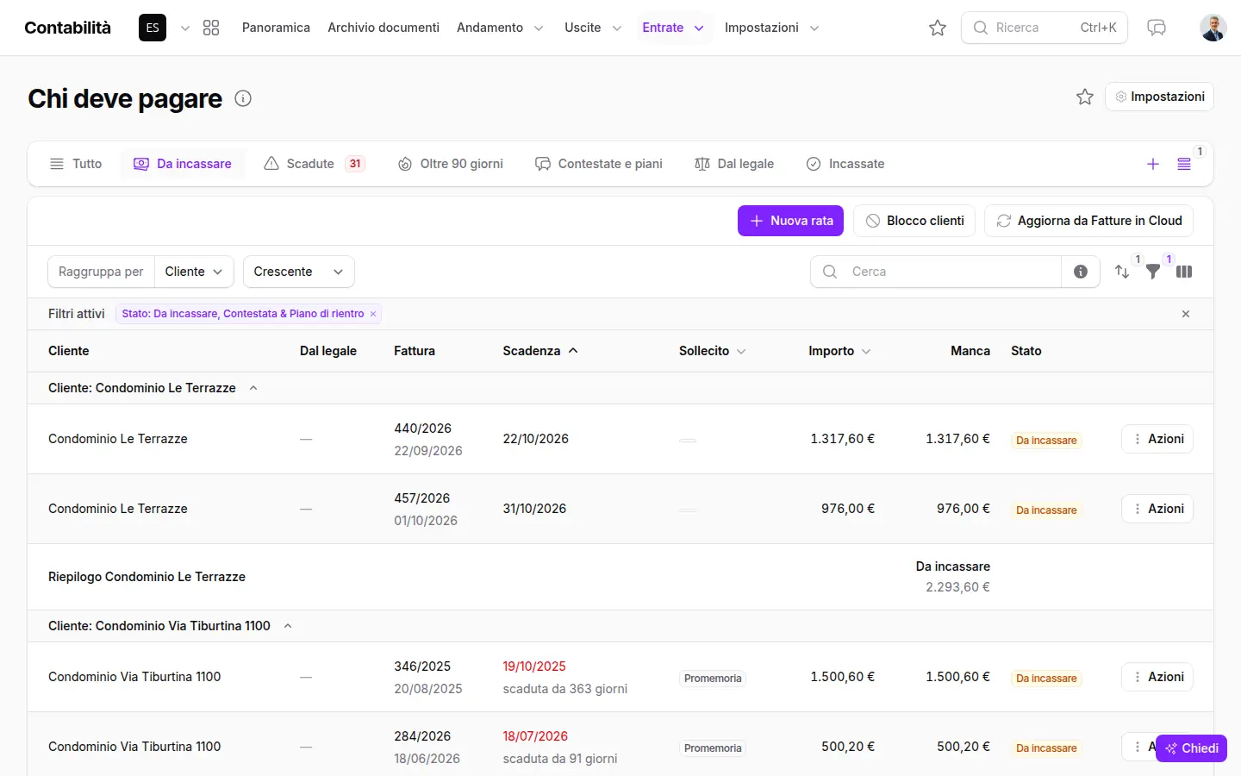Open the Impostazioni navigation menu
Image resolution: width=1241 pixels, height=776 pixels.
pyautogui.click(x=771, y=28)
